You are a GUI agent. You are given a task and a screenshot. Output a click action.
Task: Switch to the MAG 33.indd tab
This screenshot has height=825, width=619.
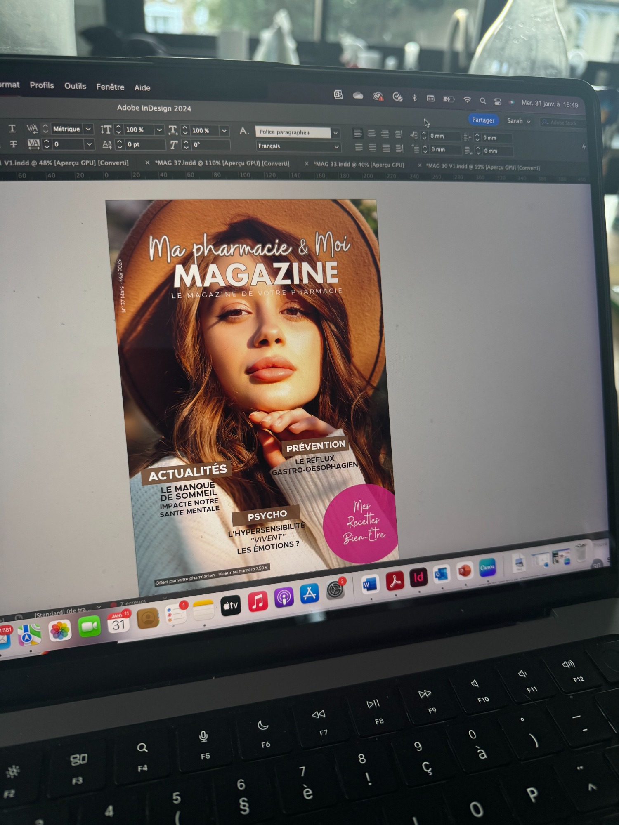[358, 165]
